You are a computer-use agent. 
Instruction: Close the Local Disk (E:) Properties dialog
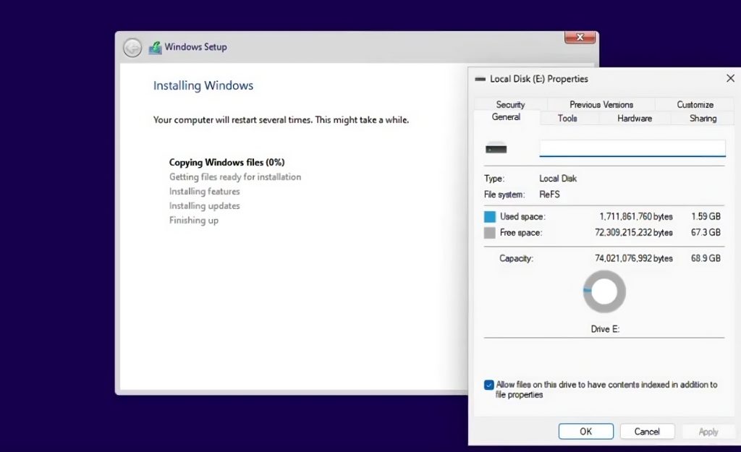(731, 78)
